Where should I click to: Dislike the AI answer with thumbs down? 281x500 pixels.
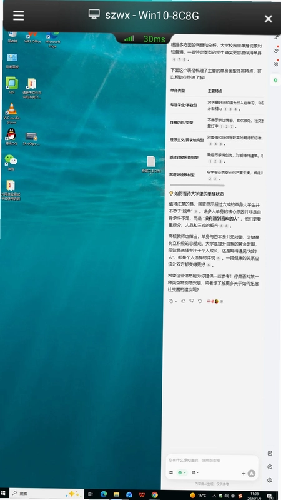192,301
